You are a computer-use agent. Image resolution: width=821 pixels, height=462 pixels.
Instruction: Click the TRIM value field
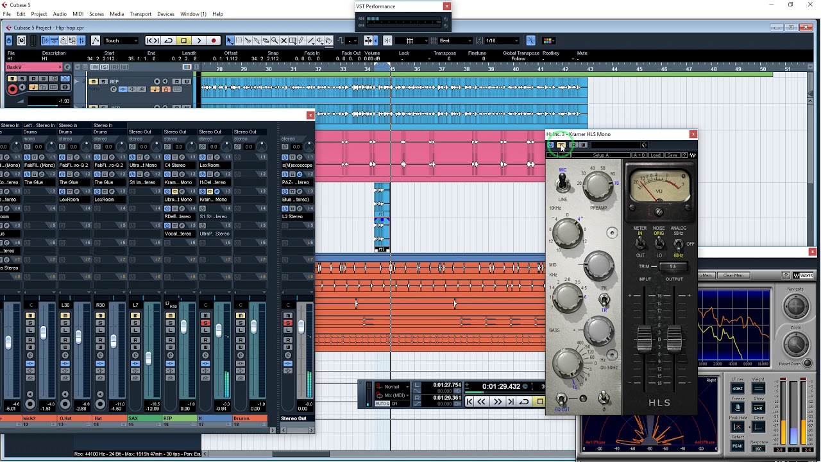tap(673, 266)
